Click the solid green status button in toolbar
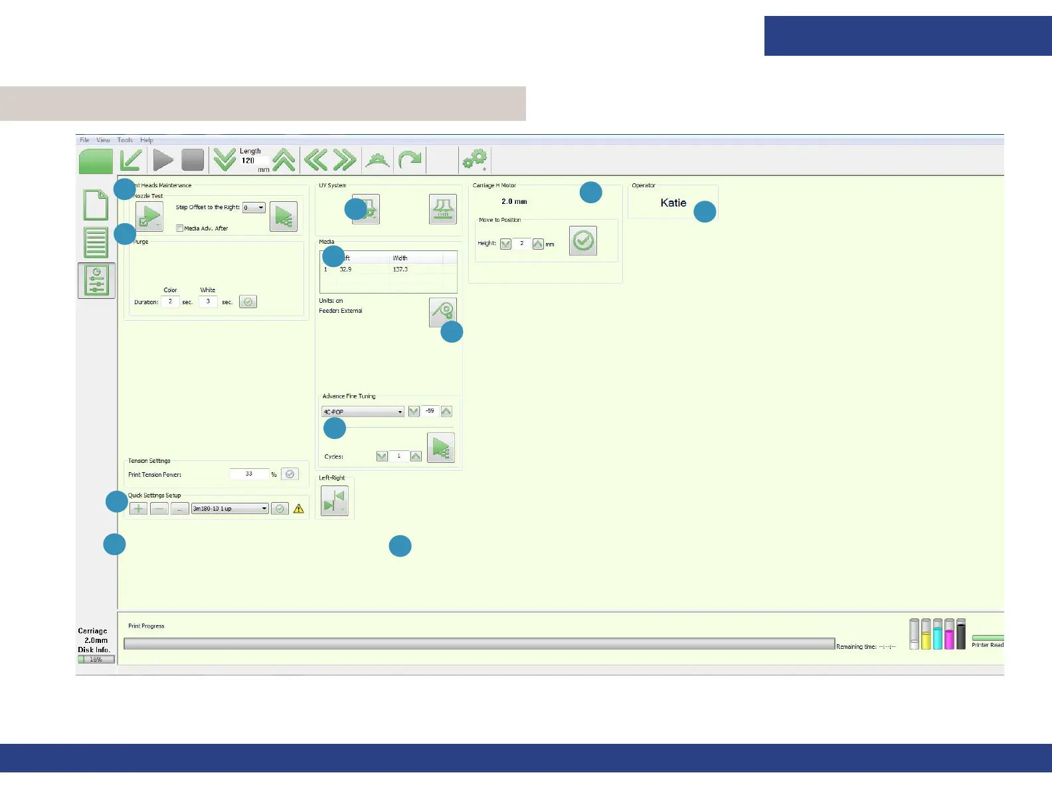 (x=96, y=161)
